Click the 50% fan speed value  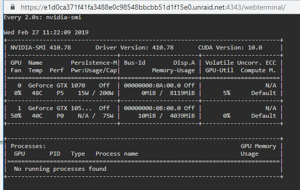(x=16, y=116)
